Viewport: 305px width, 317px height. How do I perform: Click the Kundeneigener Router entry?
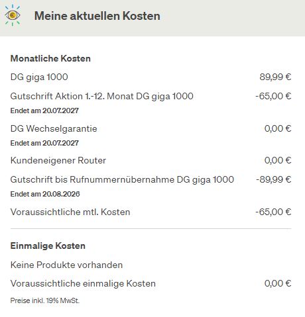(x=58, y=160)
